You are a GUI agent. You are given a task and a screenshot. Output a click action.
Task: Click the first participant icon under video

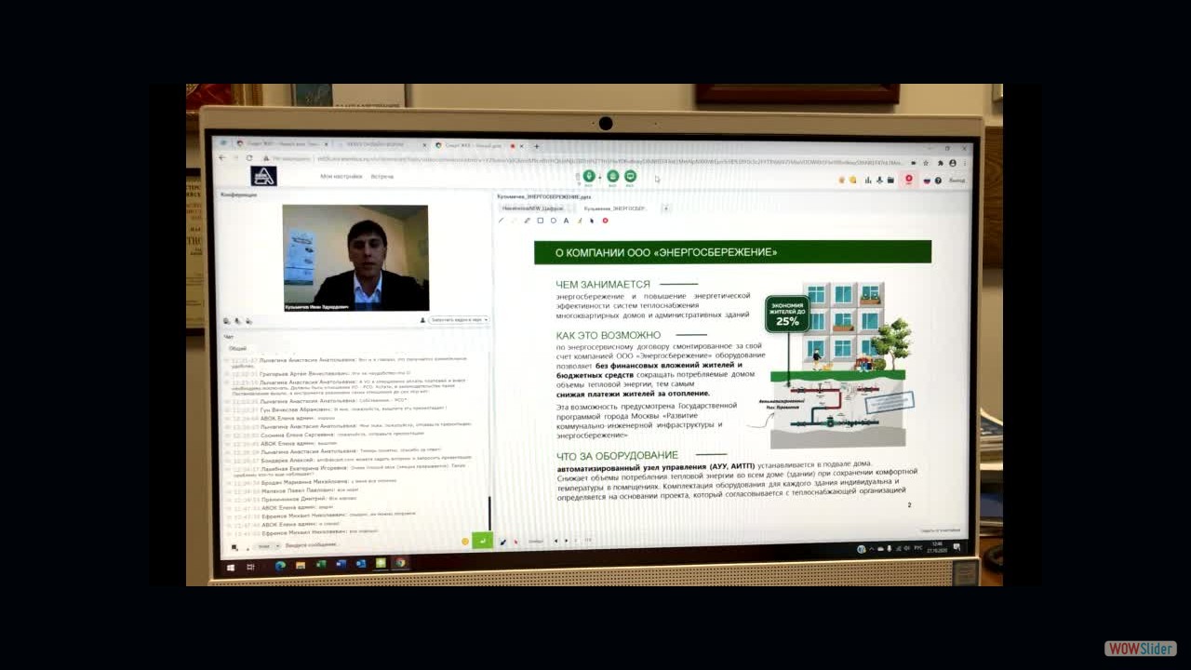[x=226, y=321]
